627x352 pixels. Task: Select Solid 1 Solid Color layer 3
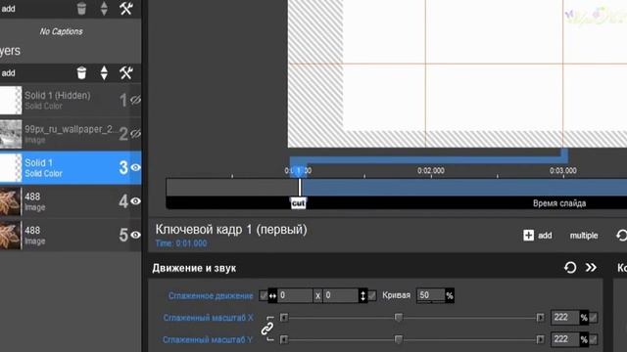click(71, 167)
